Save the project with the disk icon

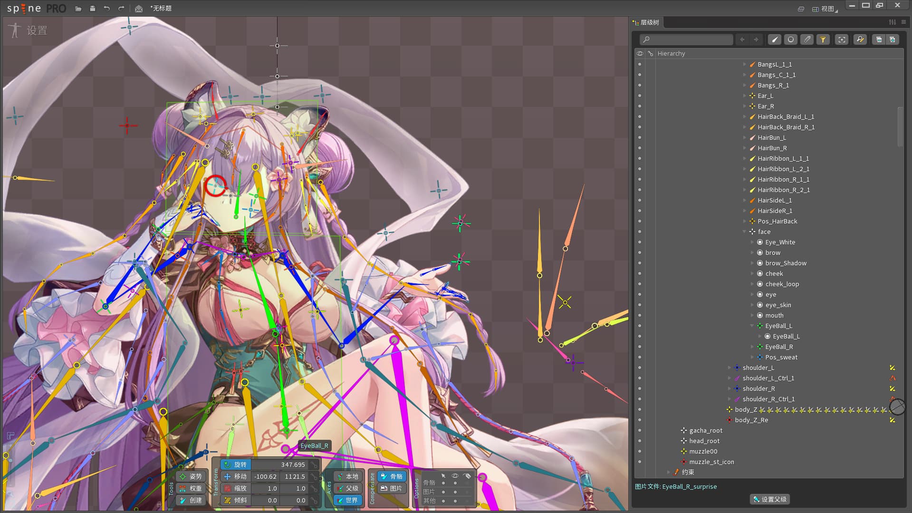point(93,9)
